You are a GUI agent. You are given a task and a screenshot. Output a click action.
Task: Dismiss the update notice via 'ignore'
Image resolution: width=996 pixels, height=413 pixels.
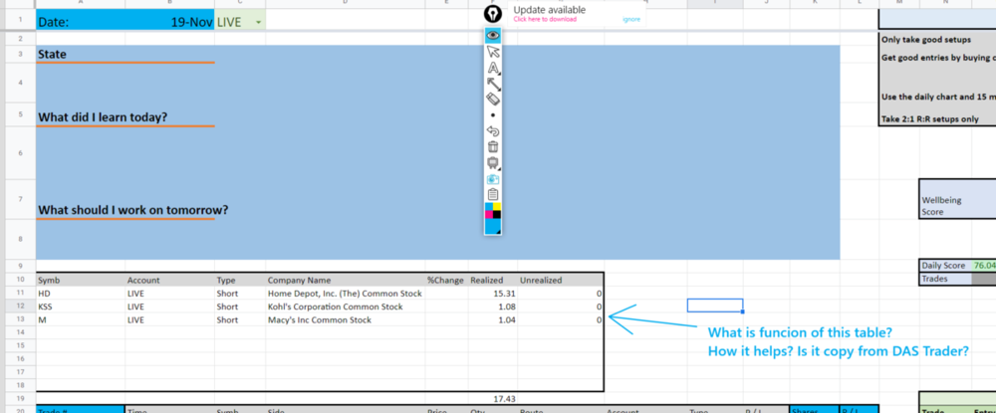pyautogui.click(x=630, y=19)
